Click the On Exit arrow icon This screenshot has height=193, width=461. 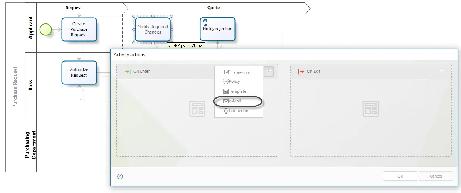301,71
